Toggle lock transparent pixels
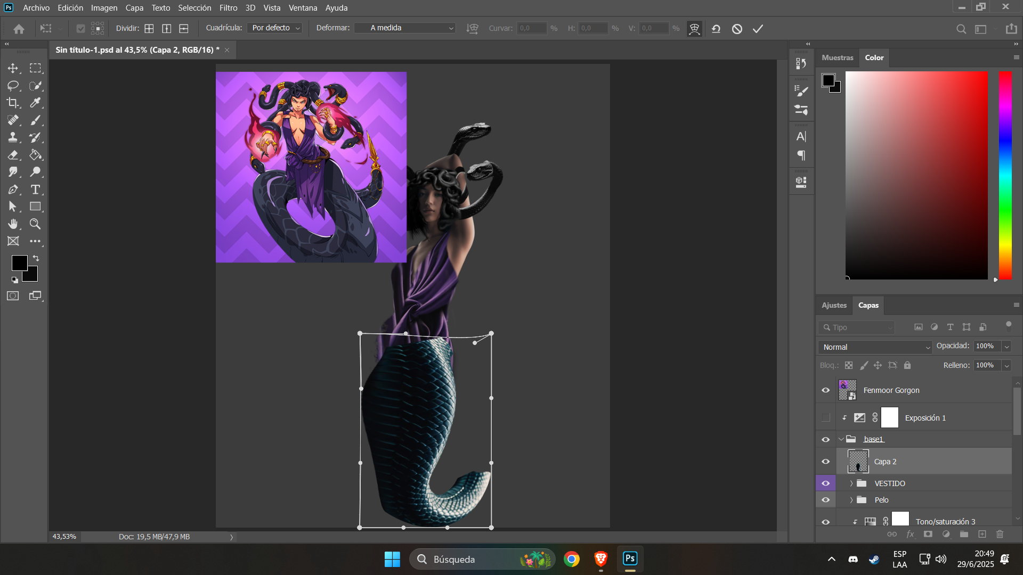1023x575 pixels. [849, 365]
